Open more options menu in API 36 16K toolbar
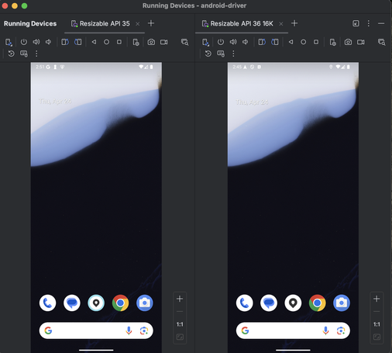The image size is (392, 353). 233,54
